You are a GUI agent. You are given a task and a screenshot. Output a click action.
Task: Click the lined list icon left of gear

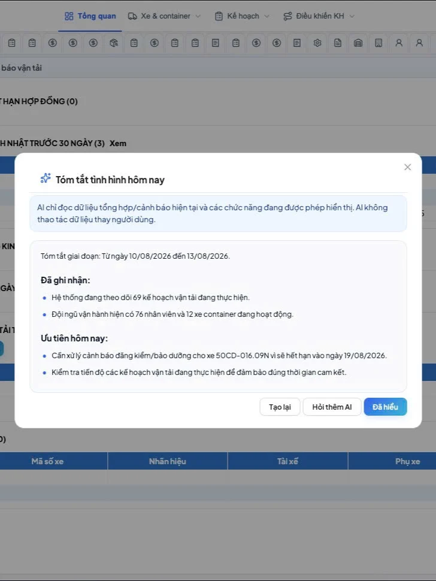(x=297, y=43)
